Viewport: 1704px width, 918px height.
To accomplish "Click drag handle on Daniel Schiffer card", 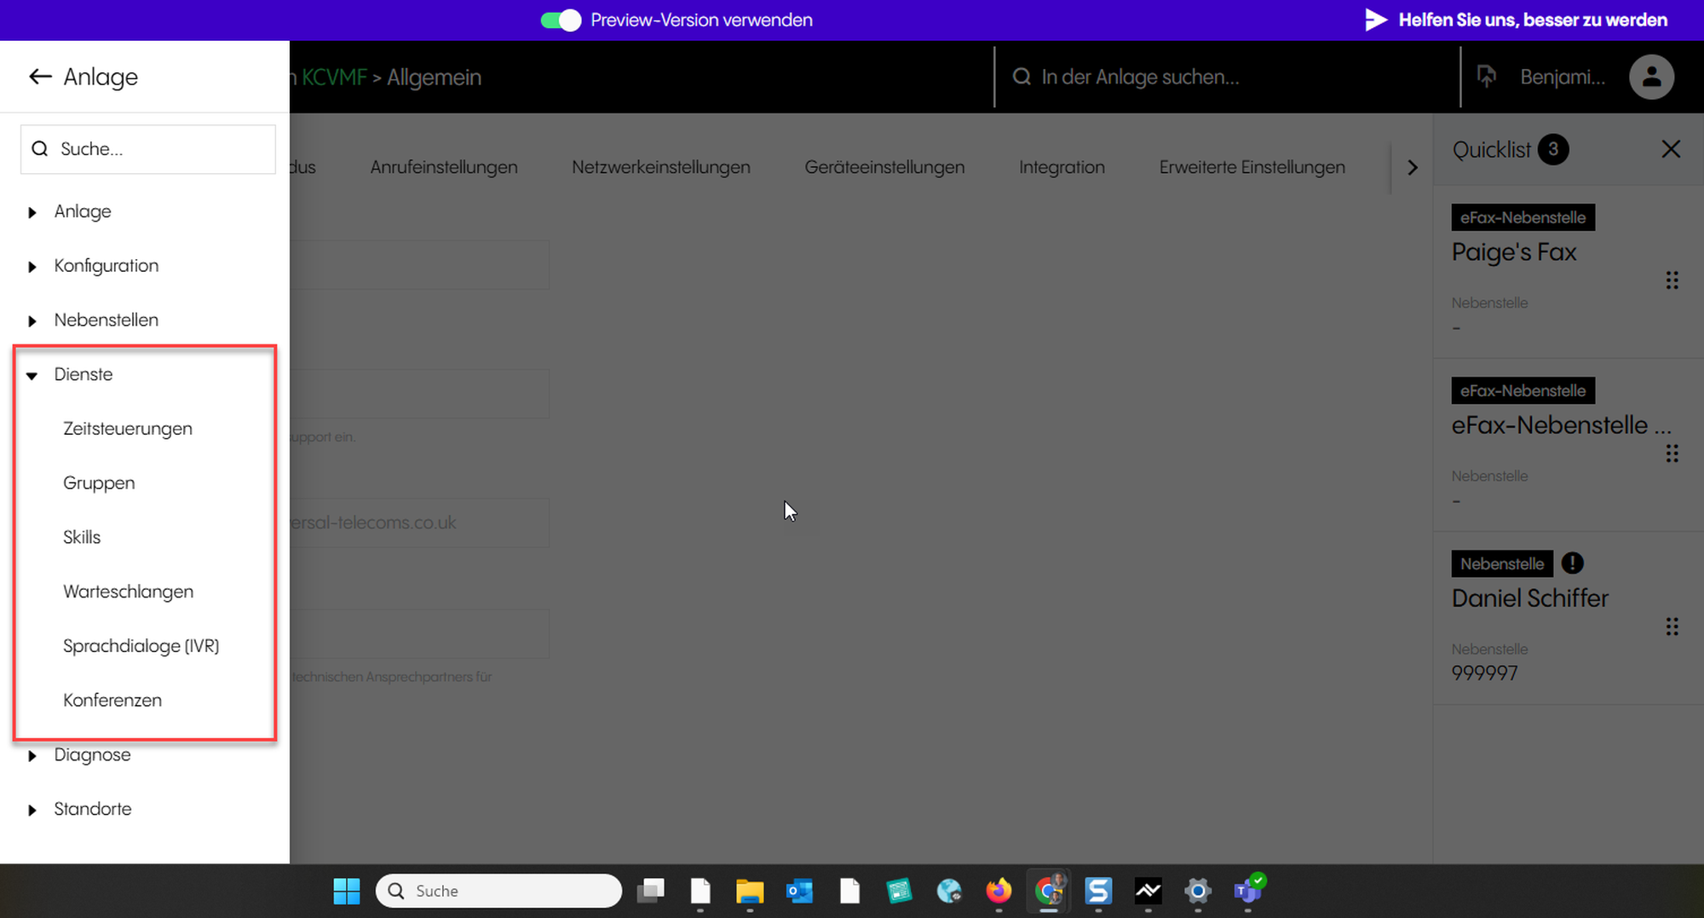I will 1672,627.
